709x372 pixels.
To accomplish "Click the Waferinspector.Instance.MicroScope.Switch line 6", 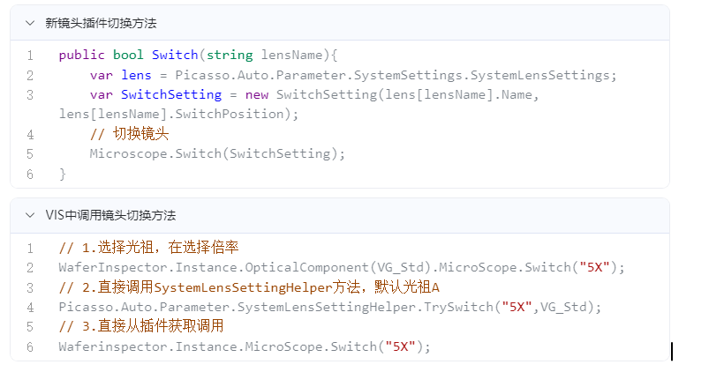I will pyautogui.click(x=245, y=346).
